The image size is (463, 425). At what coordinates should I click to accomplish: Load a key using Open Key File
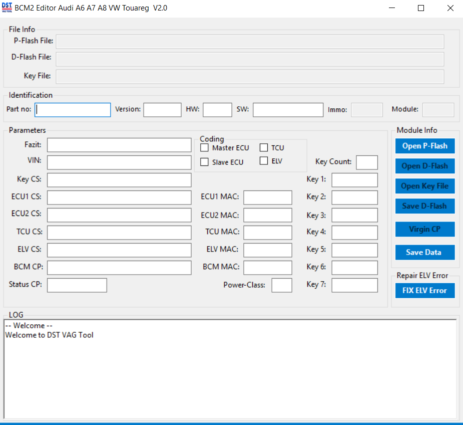(425, 186)
